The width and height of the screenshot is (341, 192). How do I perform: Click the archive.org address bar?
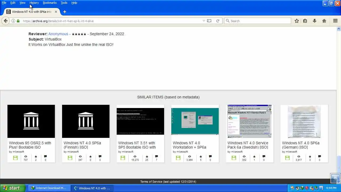pos(112,21)
